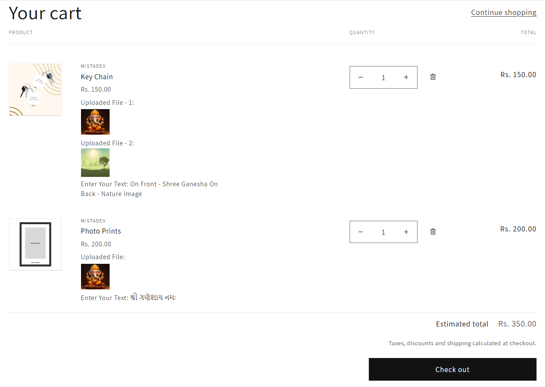Remove Key Chain using trash icon
545x387 pixels.
(433, 77)
